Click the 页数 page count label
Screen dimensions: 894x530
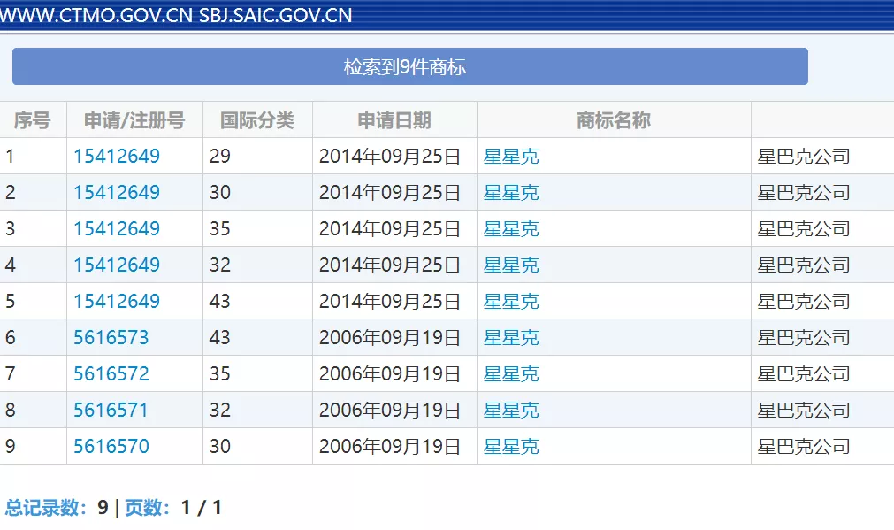coord(148,507)
